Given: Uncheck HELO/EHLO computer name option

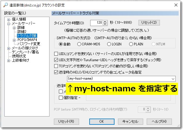Looking at the screenshot, I should [x=57, y=72].
